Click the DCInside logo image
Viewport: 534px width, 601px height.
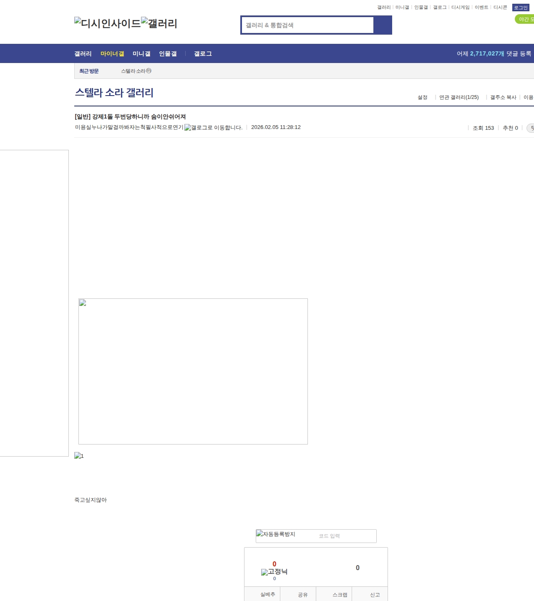click(x=108, y=23)
